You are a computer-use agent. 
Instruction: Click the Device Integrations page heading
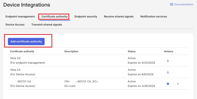point(27,5)
